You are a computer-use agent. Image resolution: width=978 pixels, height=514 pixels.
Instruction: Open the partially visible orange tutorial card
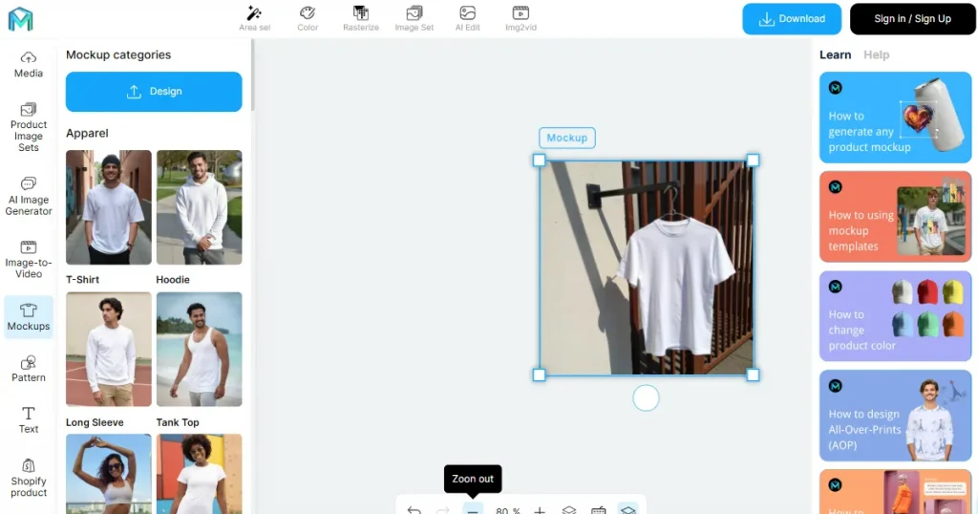click(896, 491)
